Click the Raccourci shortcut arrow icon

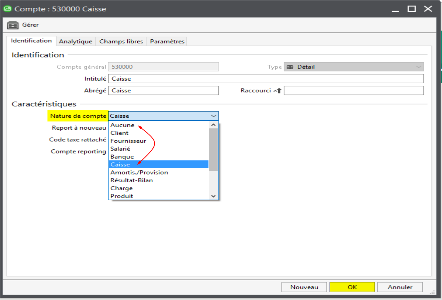[x=277, y=91]
